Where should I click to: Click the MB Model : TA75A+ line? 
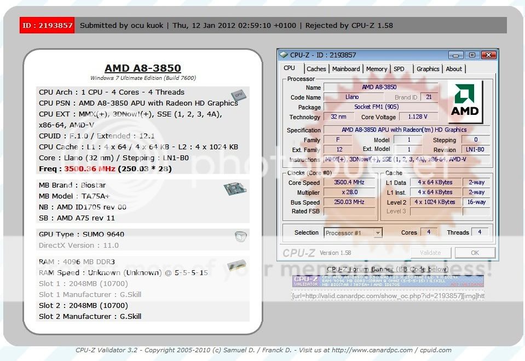tap(74, 196)
